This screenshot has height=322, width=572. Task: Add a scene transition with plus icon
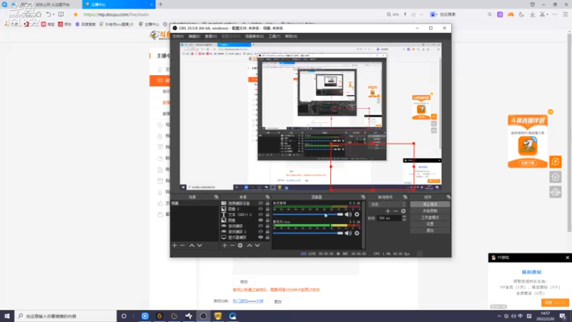tap(388, 211)
